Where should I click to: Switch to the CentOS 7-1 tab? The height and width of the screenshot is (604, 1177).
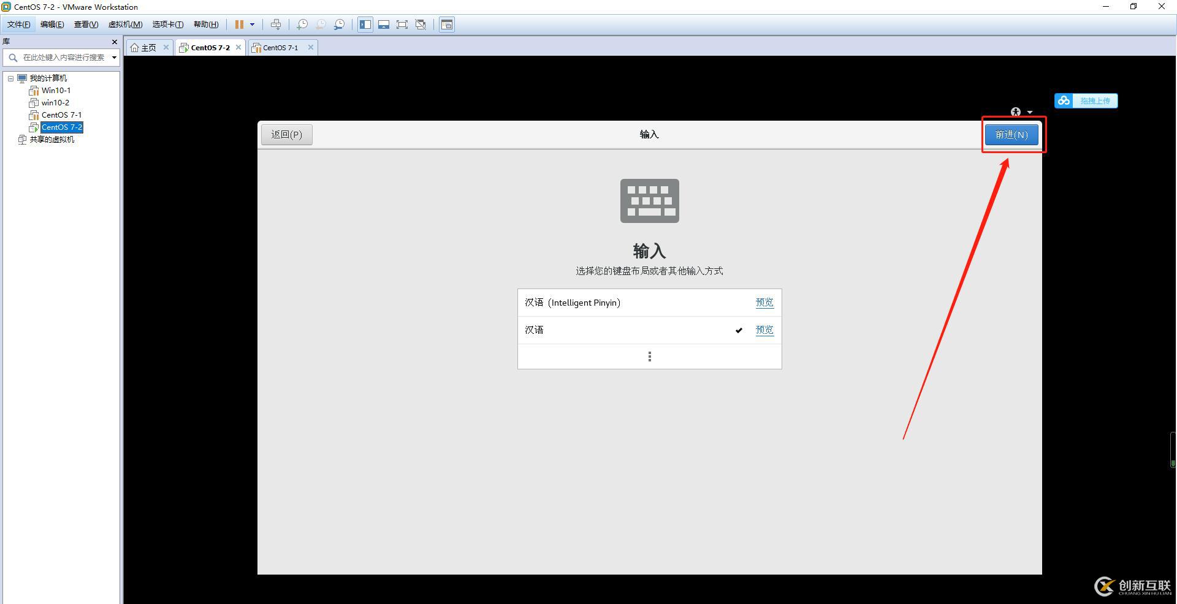coord(280,48)
